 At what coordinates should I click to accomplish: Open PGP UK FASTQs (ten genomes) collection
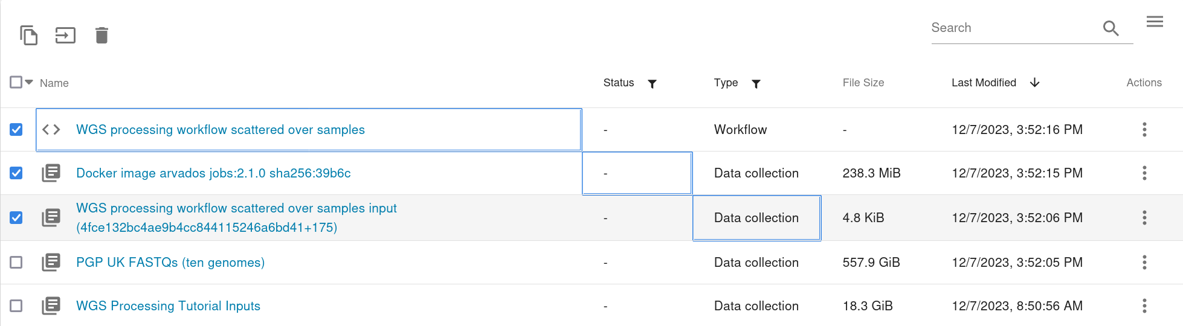point(170,263)
